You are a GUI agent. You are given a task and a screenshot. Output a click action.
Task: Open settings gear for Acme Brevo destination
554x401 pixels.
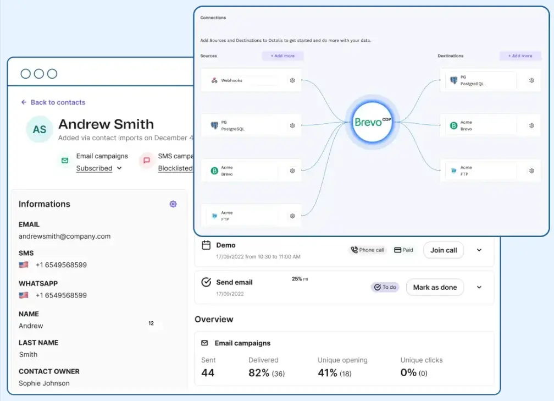531,125
